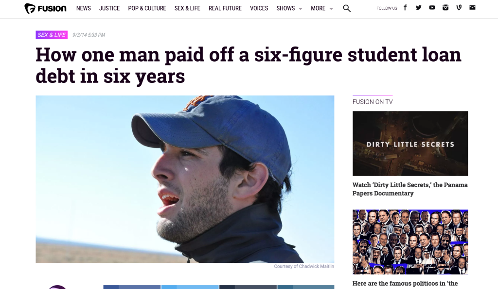Open Real Future section
The width and height of the screenshot is (498, 289).
(x=225, y=8)
